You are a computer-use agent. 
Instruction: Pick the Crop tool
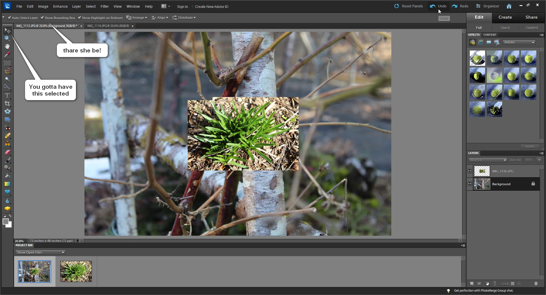click(x=7, y=104)
